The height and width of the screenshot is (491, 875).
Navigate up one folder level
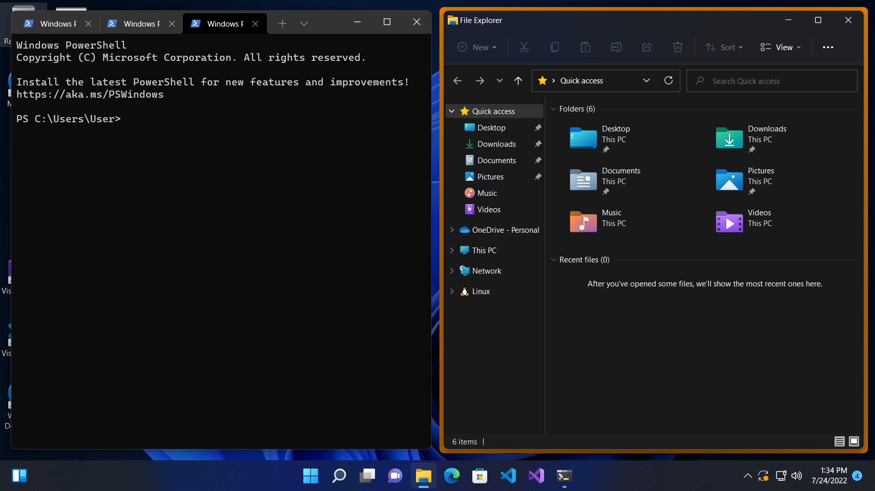coord(518,80)
